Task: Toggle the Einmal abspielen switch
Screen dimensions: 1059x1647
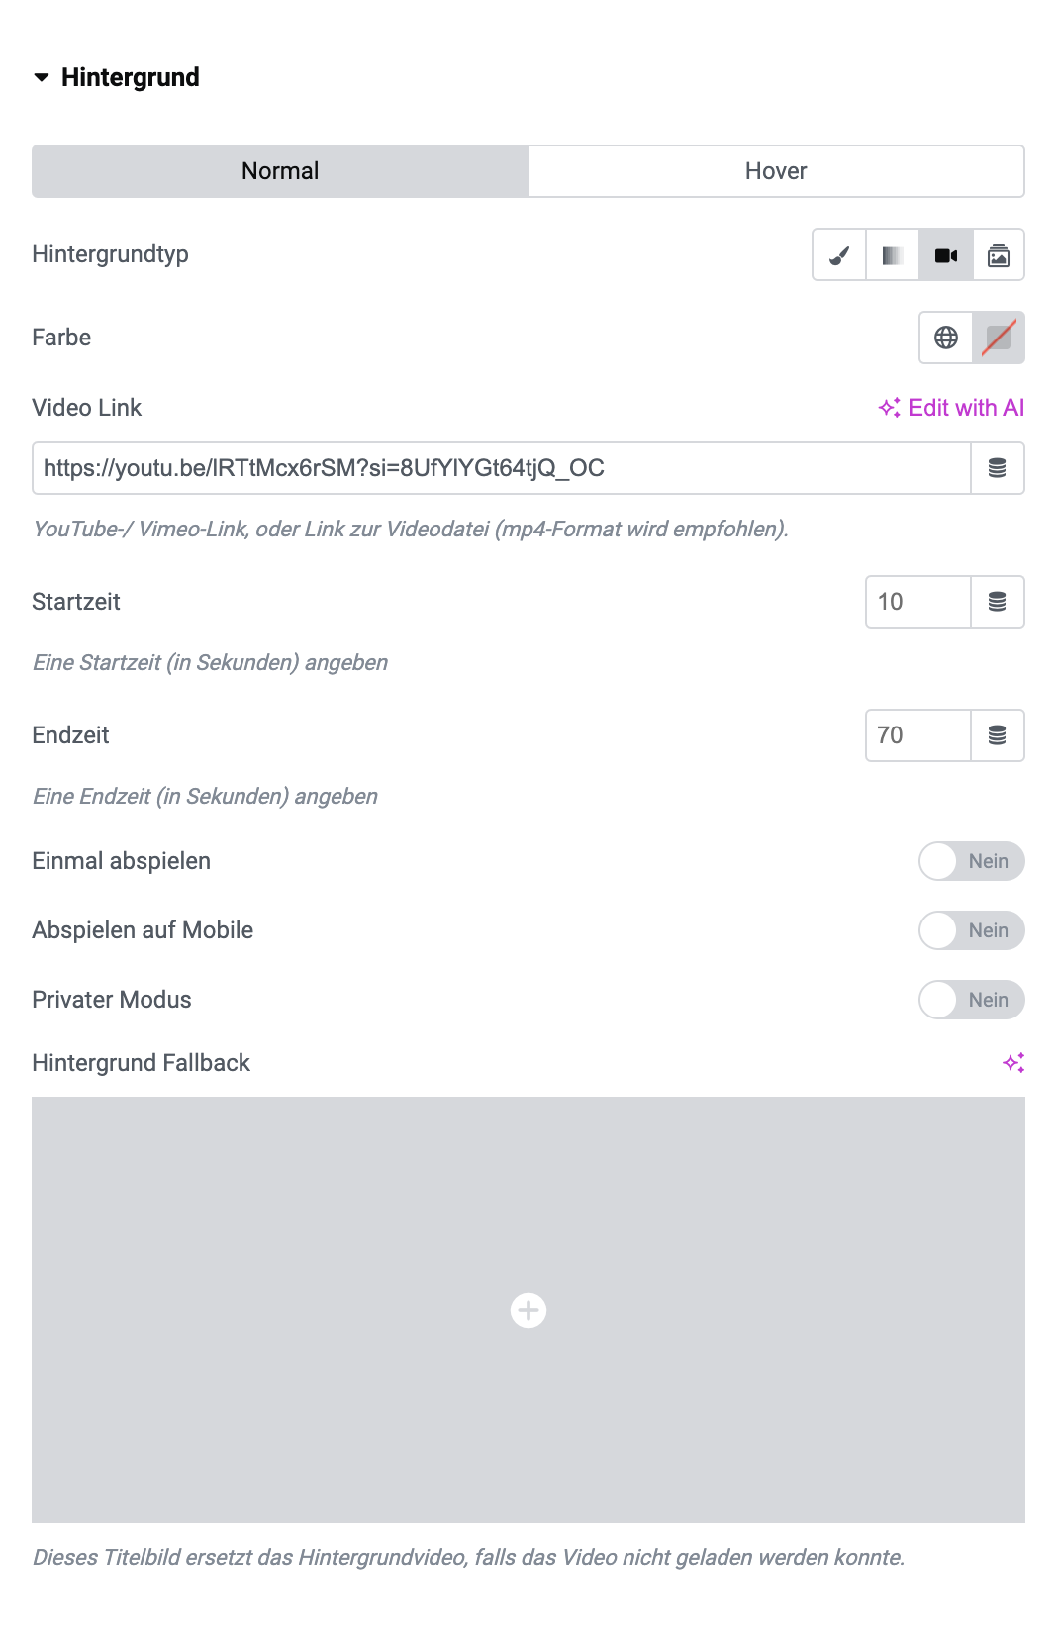Action: coord(972,861)
